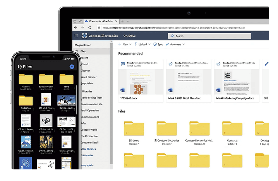Select Saved for later in the sidebar
The height and width of the screenshot is (181, 278).
click(89, 77)
